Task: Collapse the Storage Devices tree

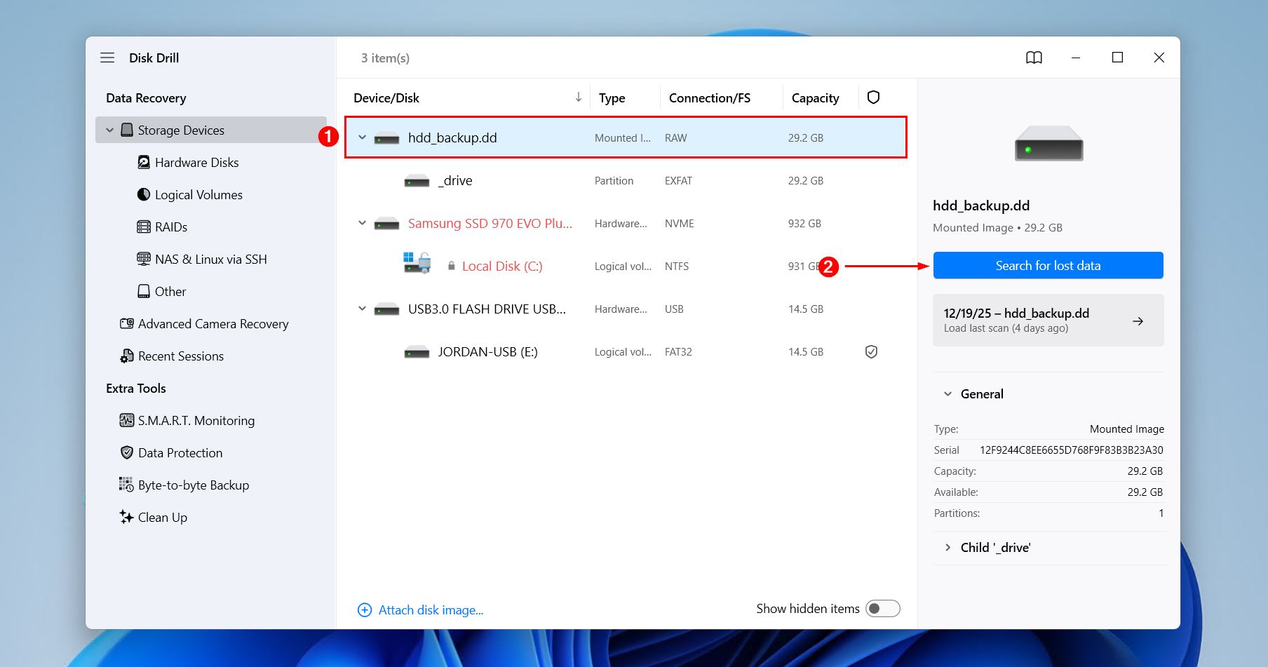Action: click(109, 130)
